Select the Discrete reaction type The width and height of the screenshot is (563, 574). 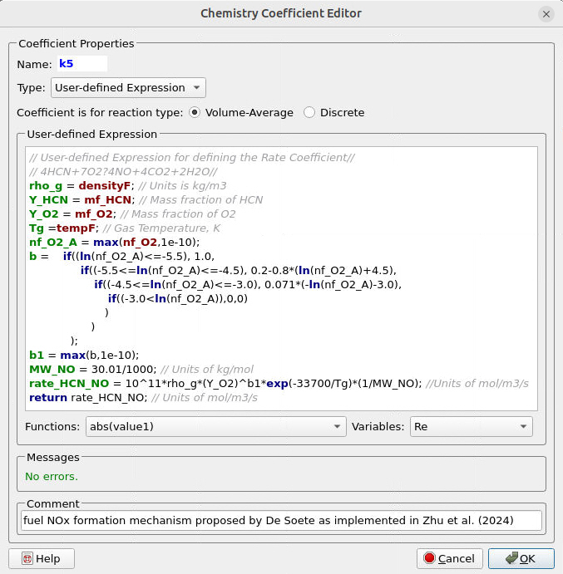point(309,112)
